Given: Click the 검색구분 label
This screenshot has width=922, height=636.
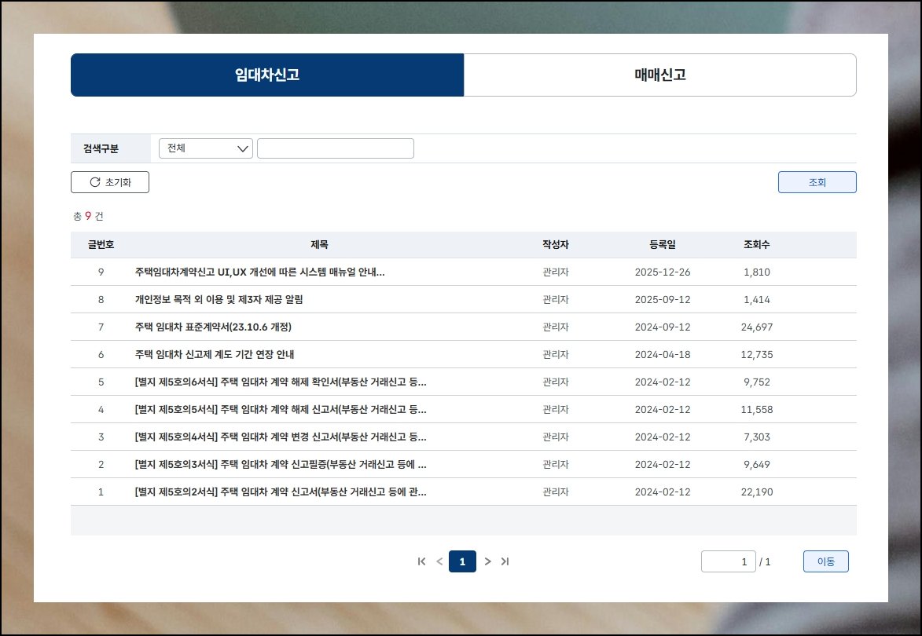Looking at the screenshot, I should click(101, 148).
